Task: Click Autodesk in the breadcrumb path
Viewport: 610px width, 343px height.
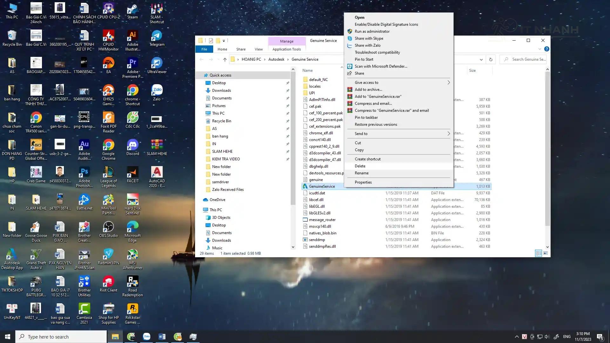Action: coord(276,59)
